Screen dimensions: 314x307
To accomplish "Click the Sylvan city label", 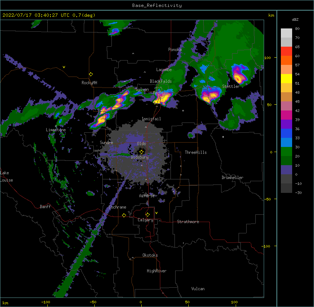I will [x=142, y=89].
